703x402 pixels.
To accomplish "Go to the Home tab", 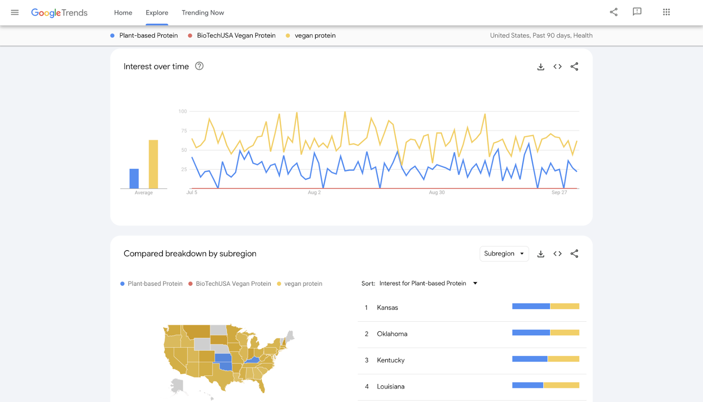I will pyautogui.click(x=123, y=13).
